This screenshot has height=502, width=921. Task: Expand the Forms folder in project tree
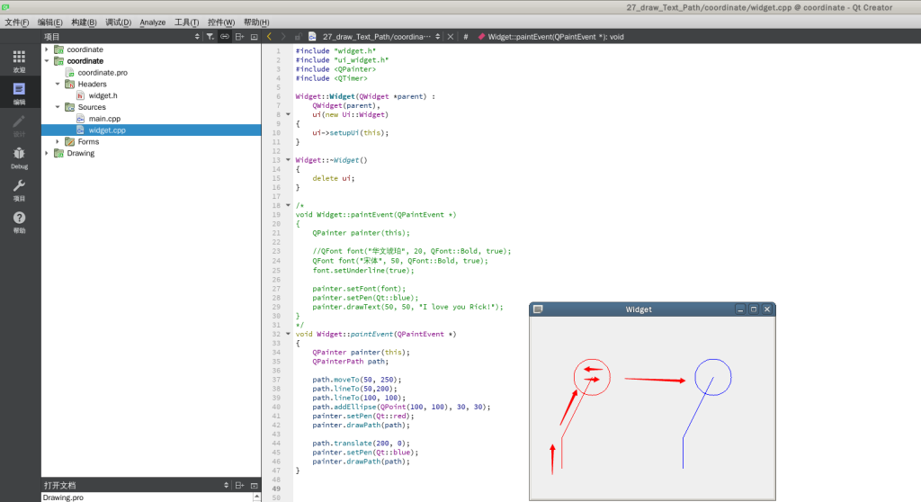pyautogui.click(x=58, y=141)
